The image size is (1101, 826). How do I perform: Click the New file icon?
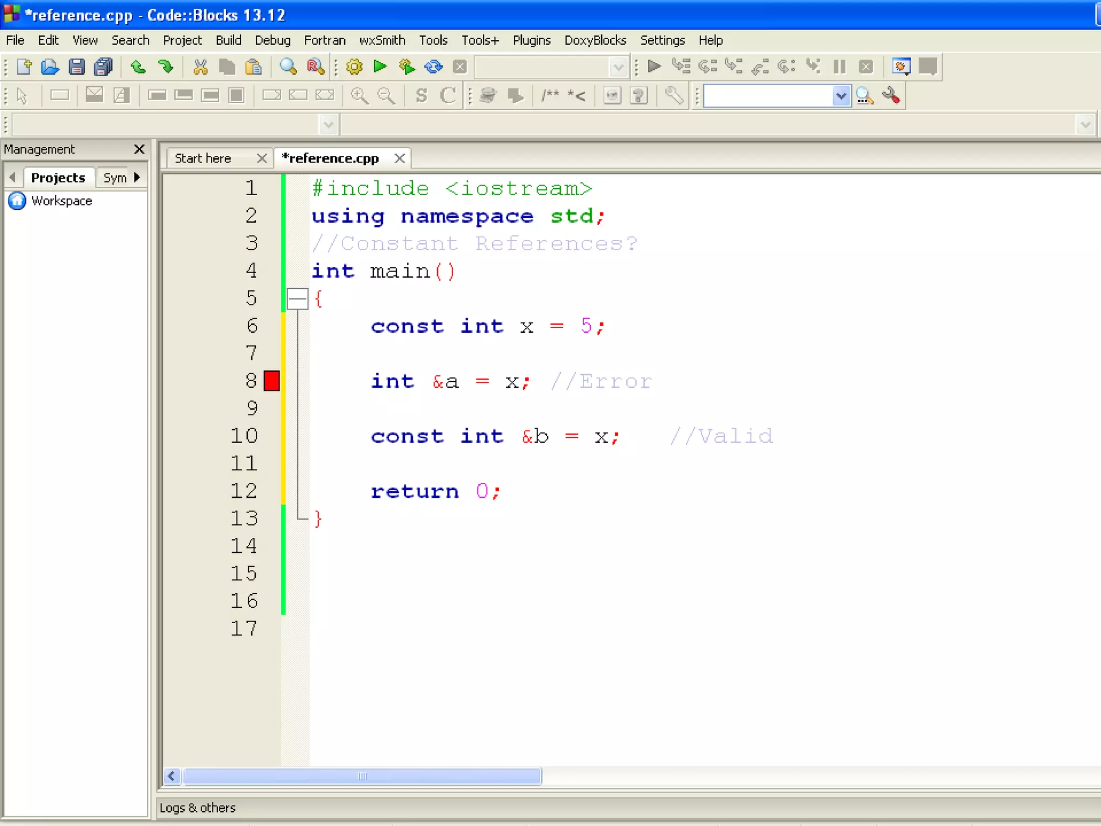[x=24, y=67]
